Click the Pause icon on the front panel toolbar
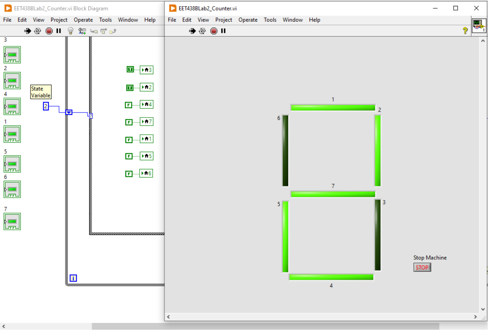The height and width of the screenshot is (331, 489). click(x=223, y=30)
